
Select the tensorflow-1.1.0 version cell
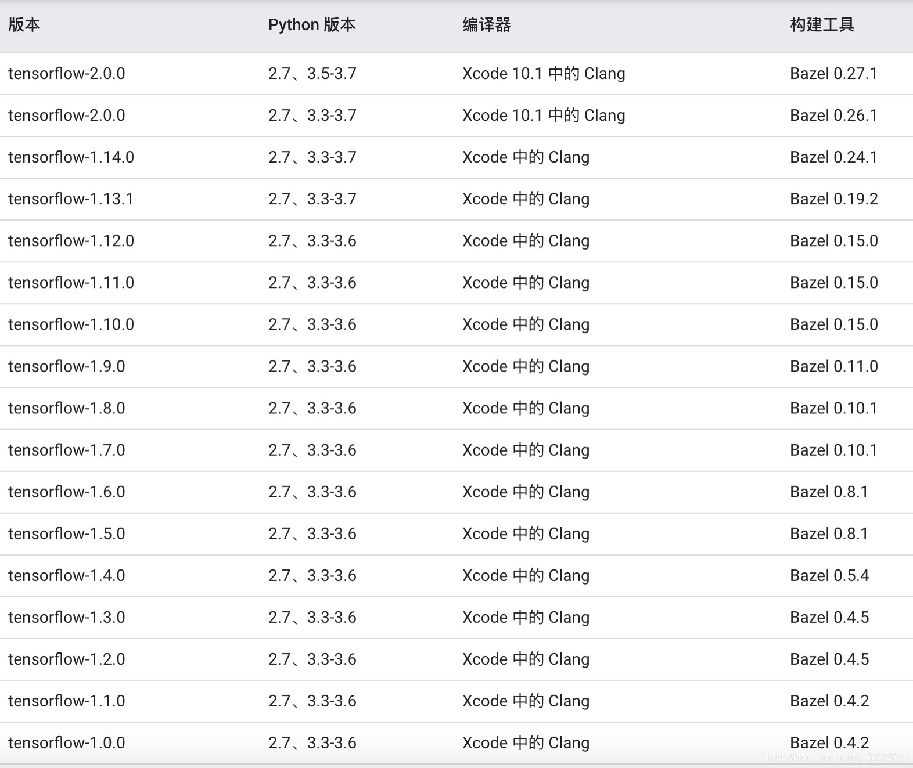click(67, 701)
